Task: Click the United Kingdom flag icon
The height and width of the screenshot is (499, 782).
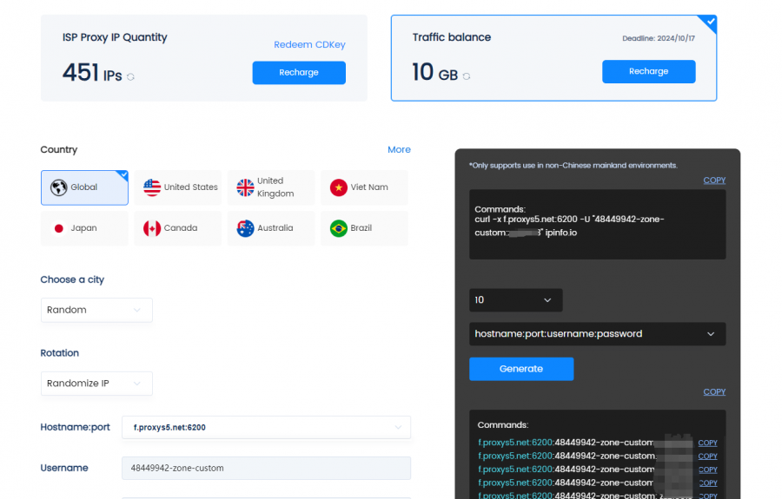Action: pyautogui.click(x=245, y=187)
